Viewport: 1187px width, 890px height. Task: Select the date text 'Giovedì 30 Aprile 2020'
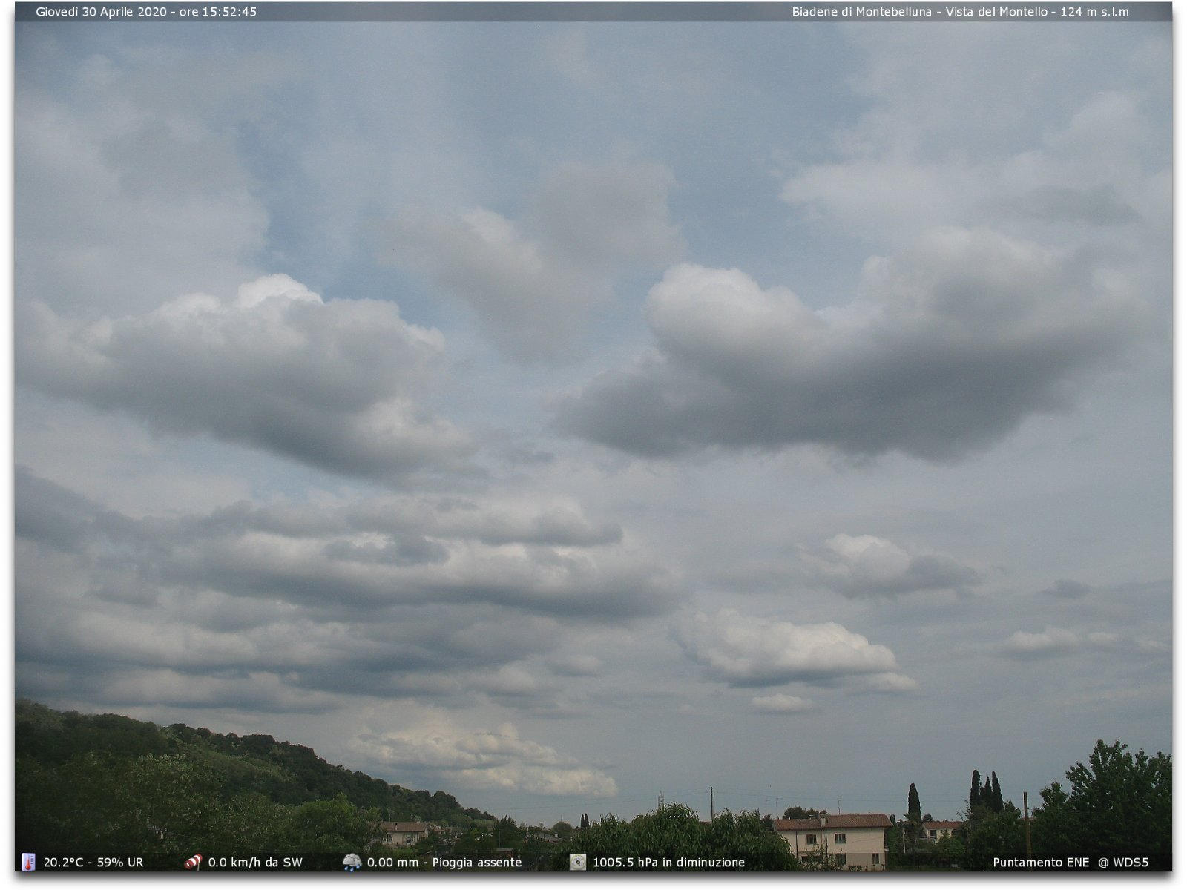tap(102, 12)
